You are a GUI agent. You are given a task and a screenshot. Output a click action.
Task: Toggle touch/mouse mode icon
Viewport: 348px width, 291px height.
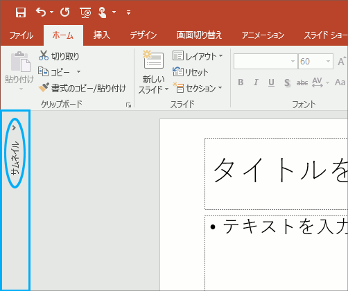102,12
